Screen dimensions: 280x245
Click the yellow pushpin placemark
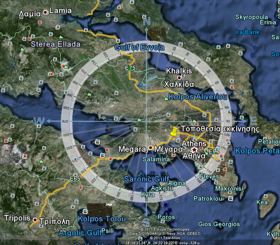coord(174,133)
